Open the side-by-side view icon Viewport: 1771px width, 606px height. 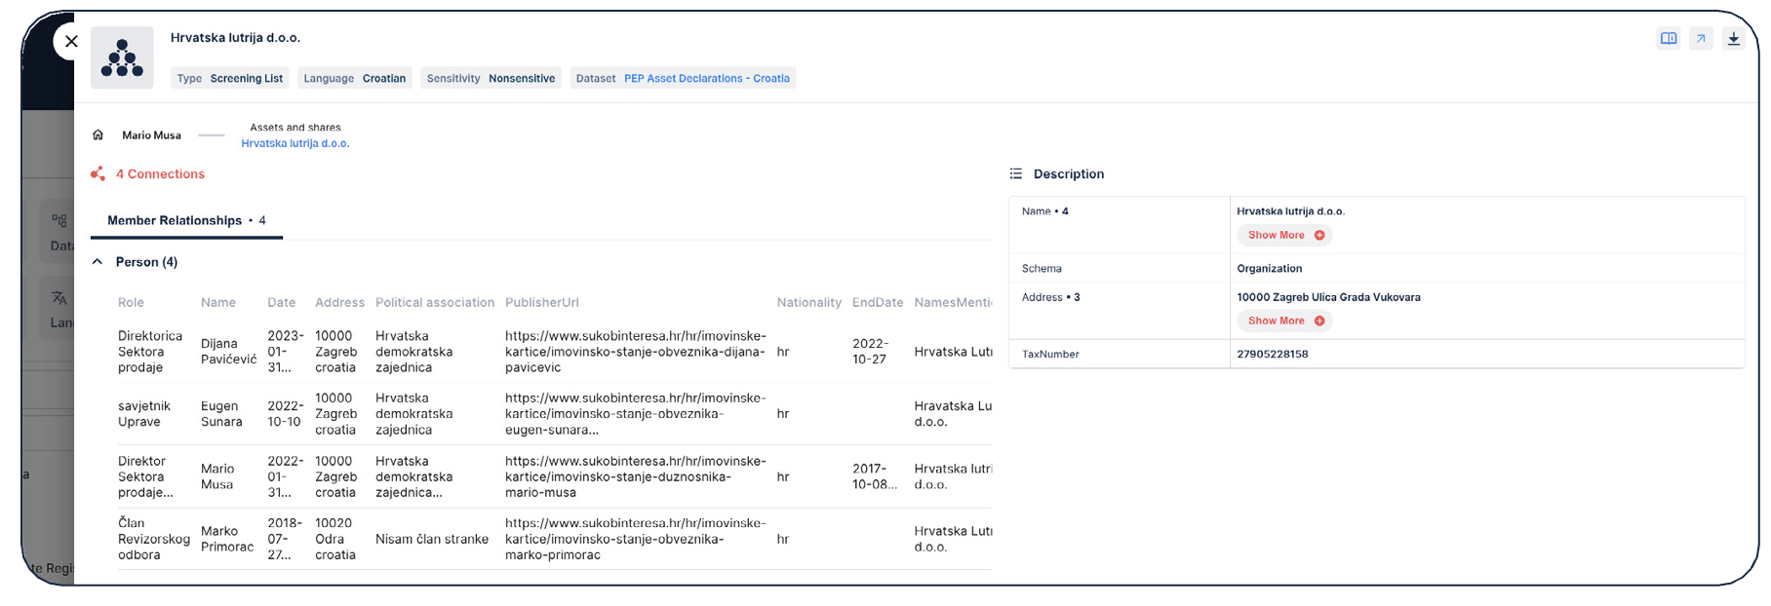(x=1669, y=39)
